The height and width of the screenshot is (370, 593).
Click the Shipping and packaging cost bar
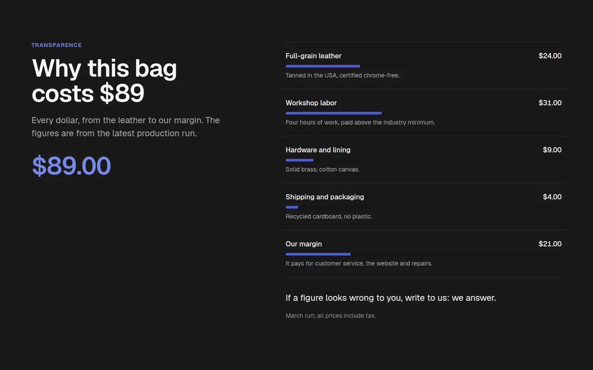point(292,207)
